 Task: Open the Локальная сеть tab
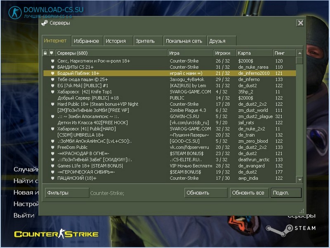[x=185, y=41]
